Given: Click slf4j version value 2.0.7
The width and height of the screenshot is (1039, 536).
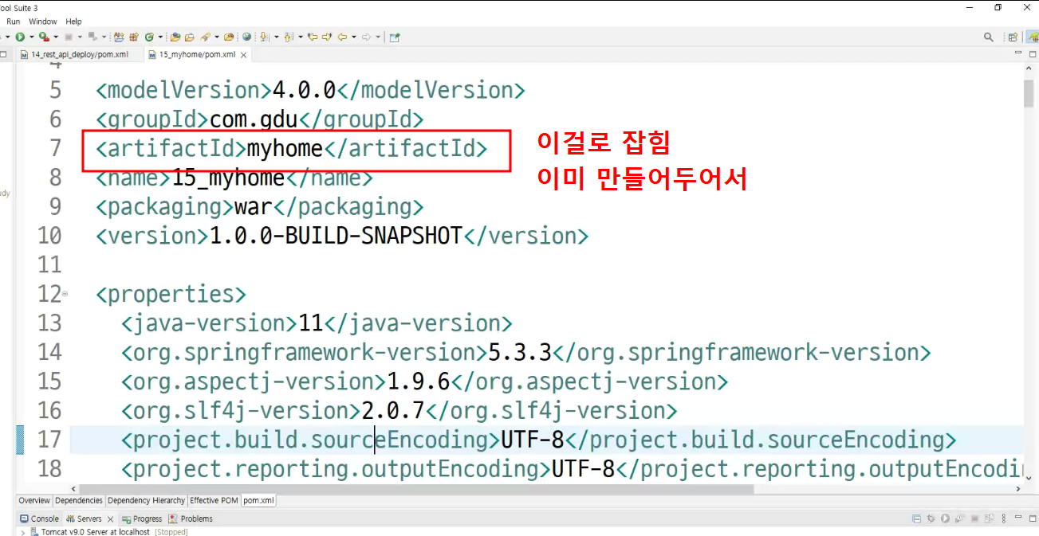Looking at the screenshot, I should pyautogui.click(x=393, y=411).
